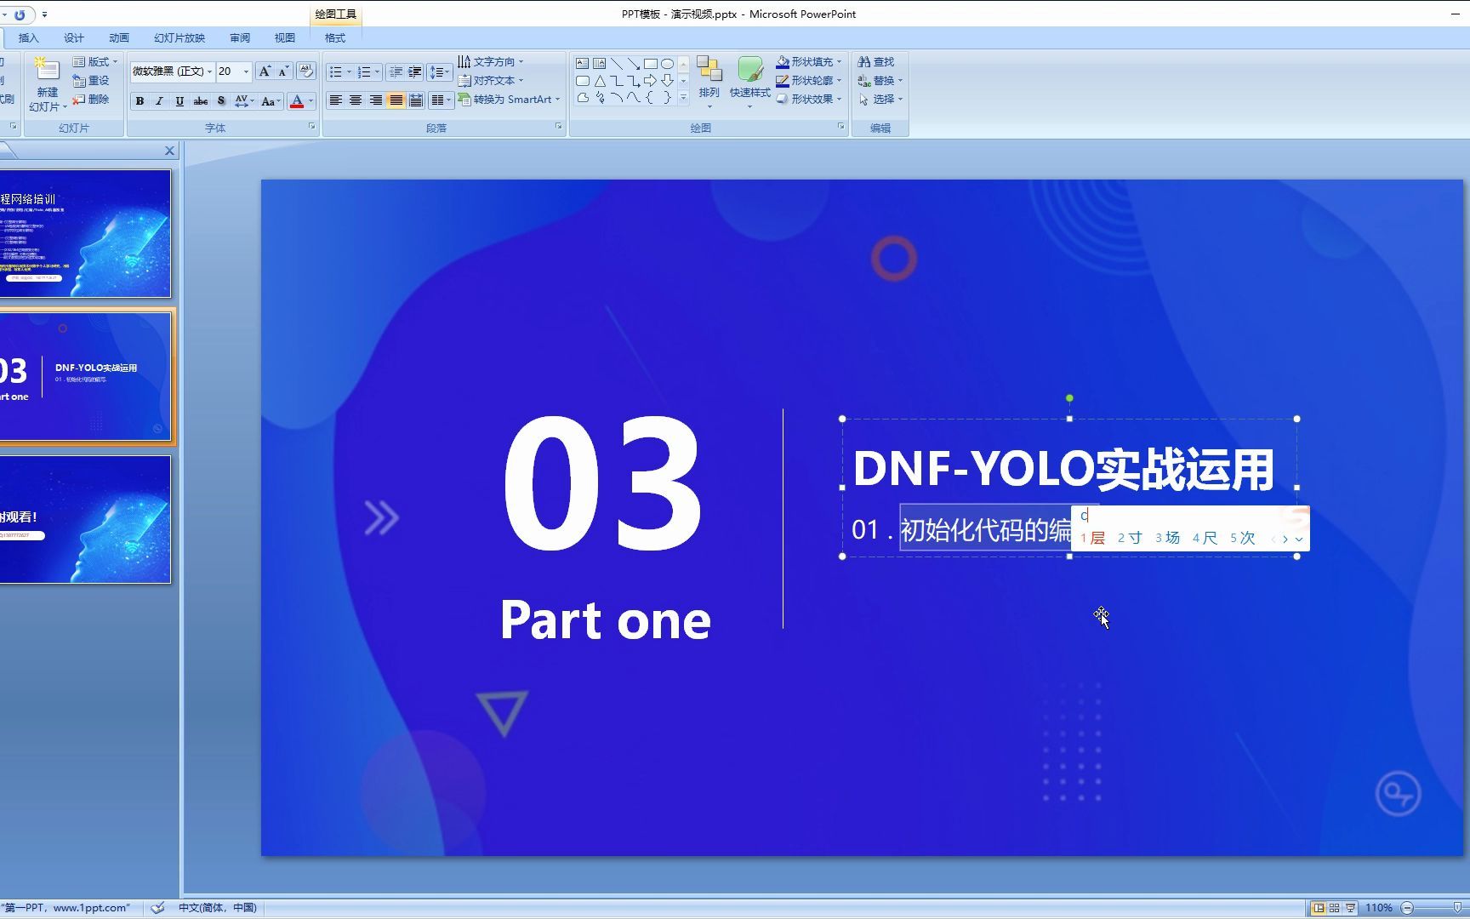Choose IME candidate 层
This screenshot has width=1470, height=919.
click(x=1092, y=538)
